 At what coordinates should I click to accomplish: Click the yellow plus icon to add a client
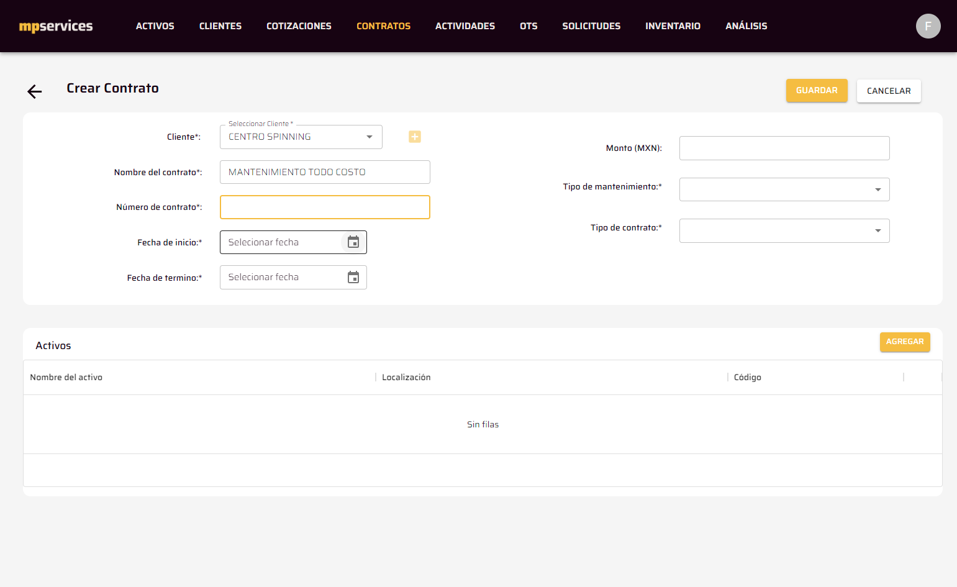click(x=415, y=137)
